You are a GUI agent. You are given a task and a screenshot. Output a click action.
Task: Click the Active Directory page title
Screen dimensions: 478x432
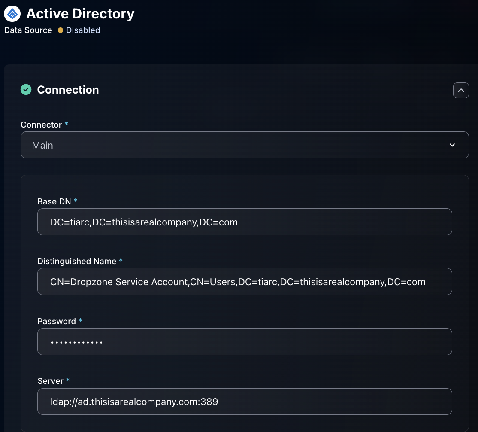(80, 14)
